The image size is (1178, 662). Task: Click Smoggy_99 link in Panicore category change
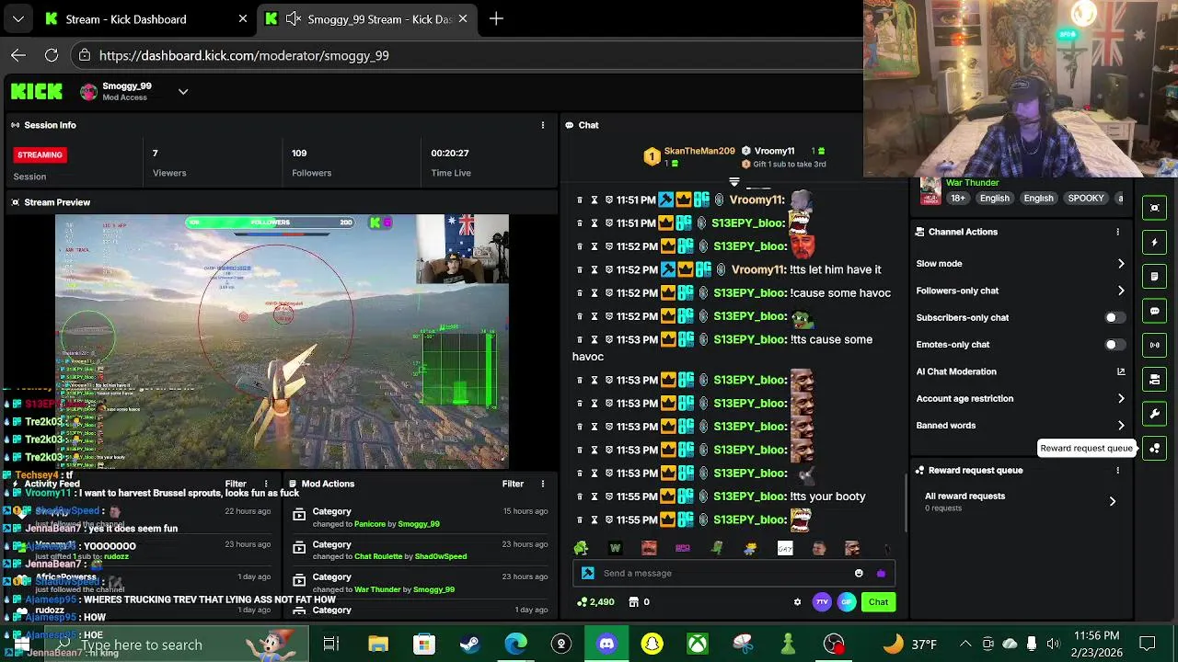[419, 524]
